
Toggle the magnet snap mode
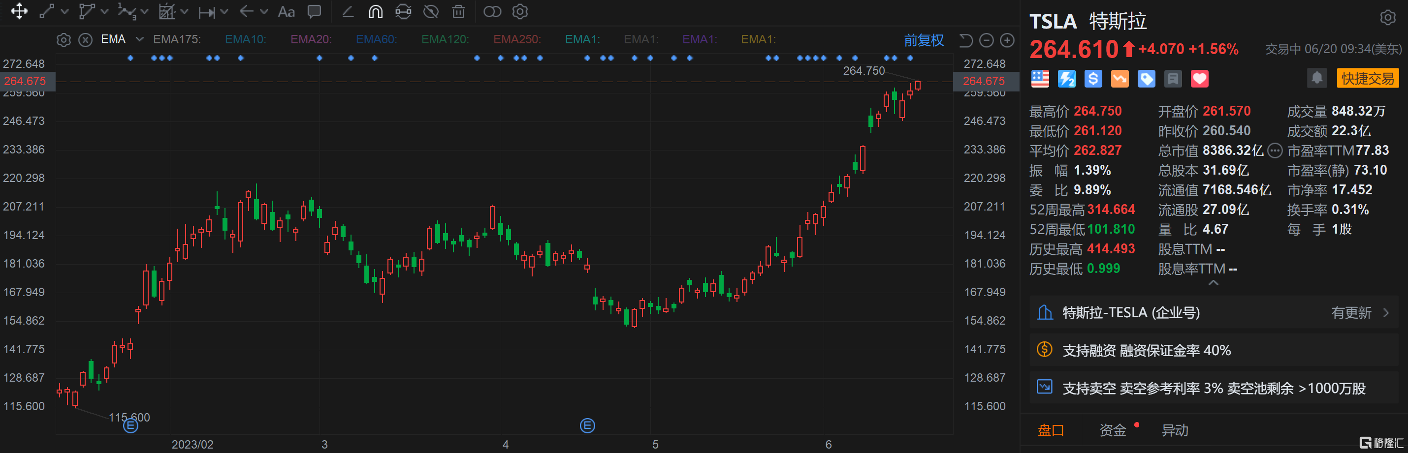coord(376,11)
